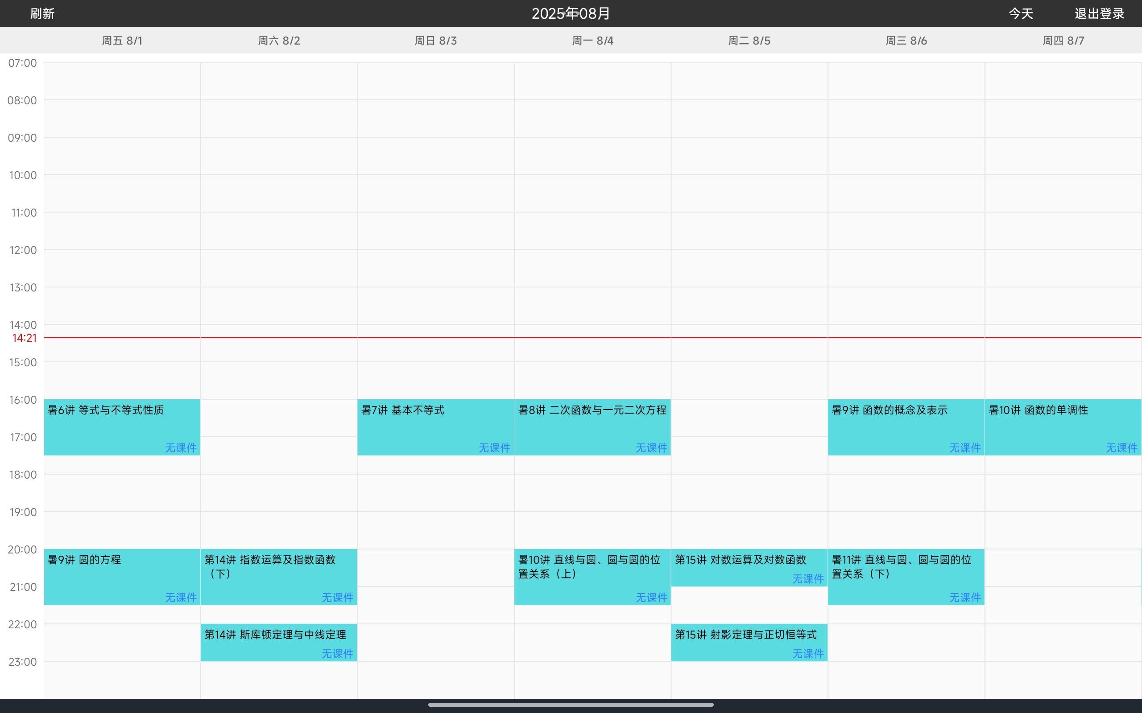Open 第15讲 射影定理与正切恒等式 lesson

(745, 635)
